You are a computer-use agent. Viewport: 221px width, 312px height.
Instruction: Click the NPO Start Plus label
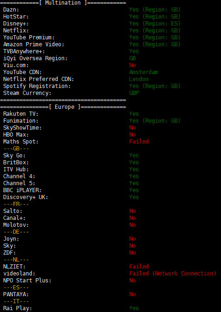(27, 281)
